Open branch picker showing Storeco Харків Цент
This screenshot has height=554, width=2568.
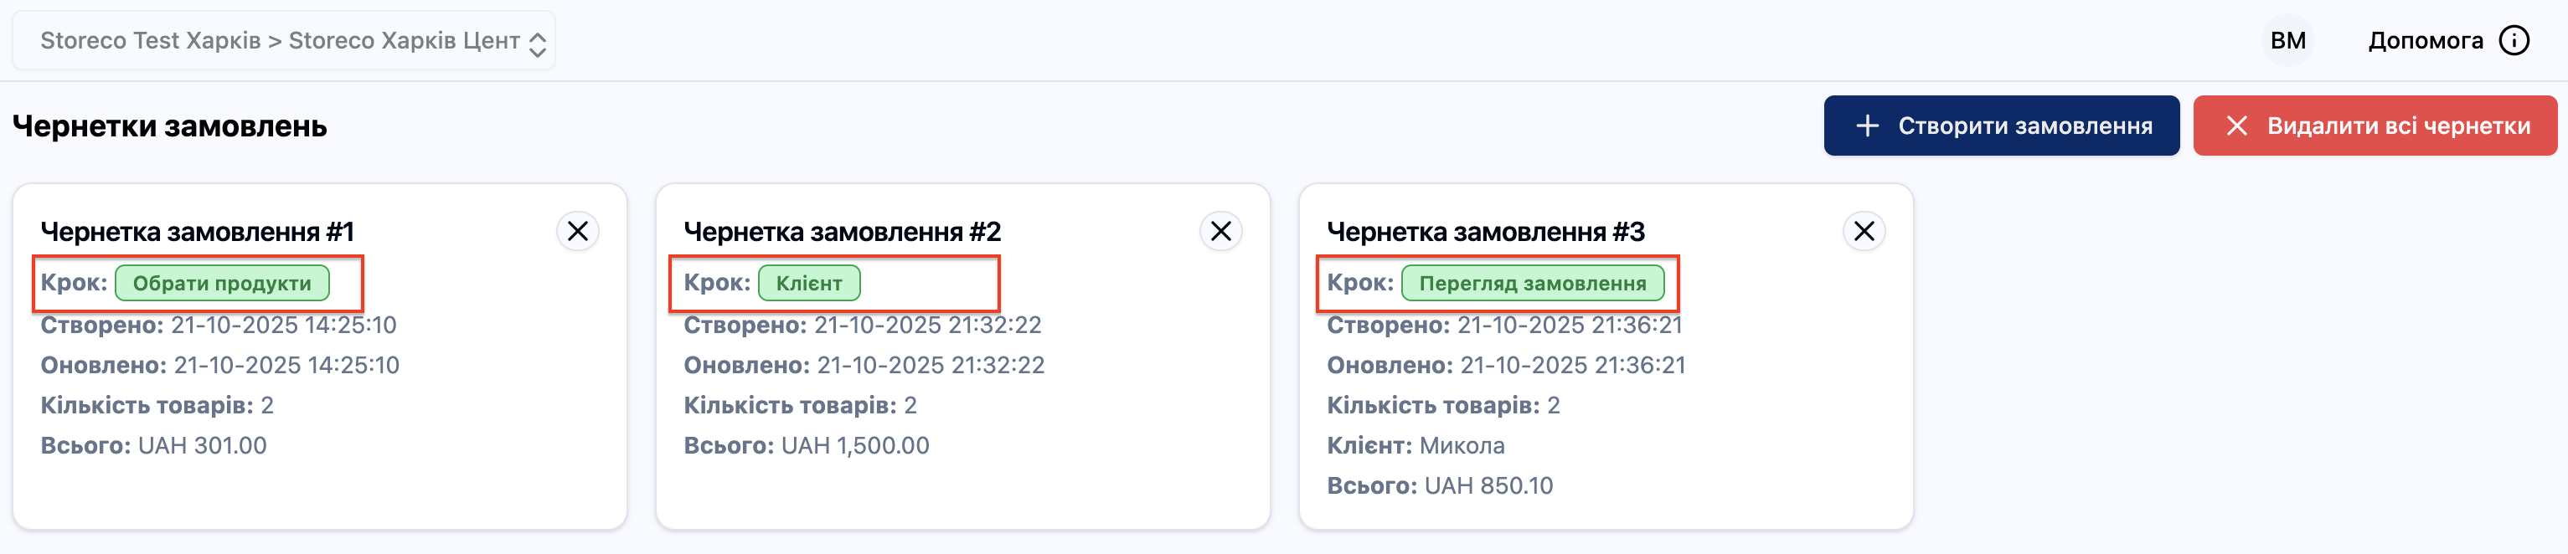coord(409,40)
